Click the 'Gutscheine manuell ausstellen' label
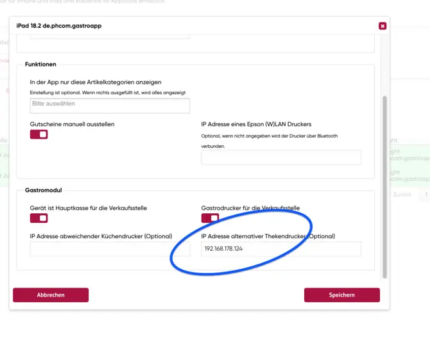The width and height of the screenshot is (430, 338). [72, 124]
